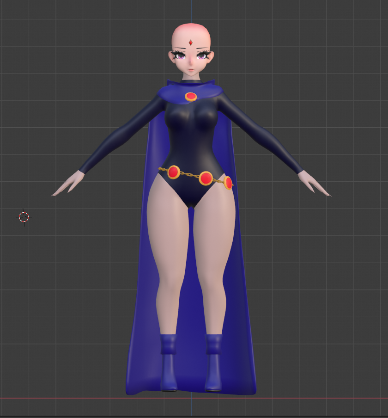Screen dimensions: 388x418
Task: Select the blue boot on screen left
Action: point(168,363)
